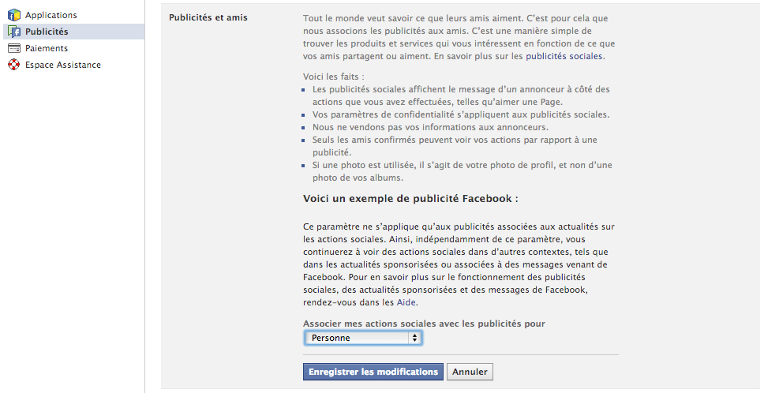The image size is (764, 393).
Task: Click the Voici les faits text
Action: [334, 77]
